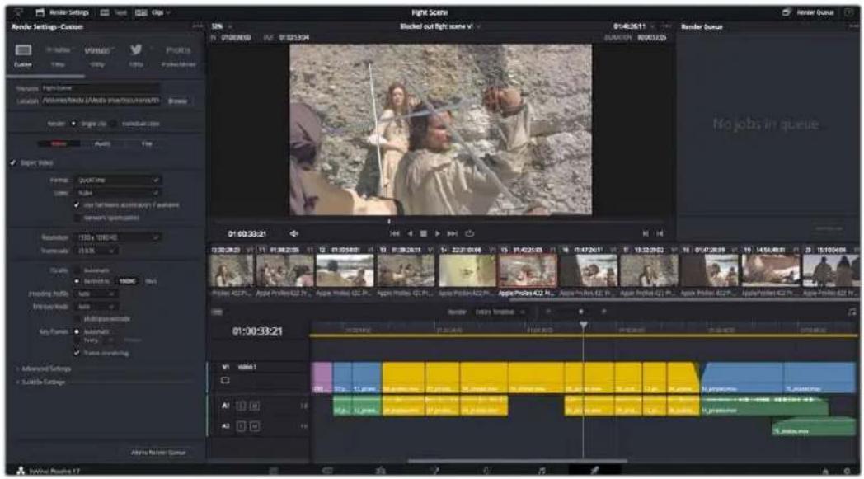Open the Encoding Profile dropdown
Image resolution: width=864 pixels, height=479 pixels.
(x=96, y=294)
